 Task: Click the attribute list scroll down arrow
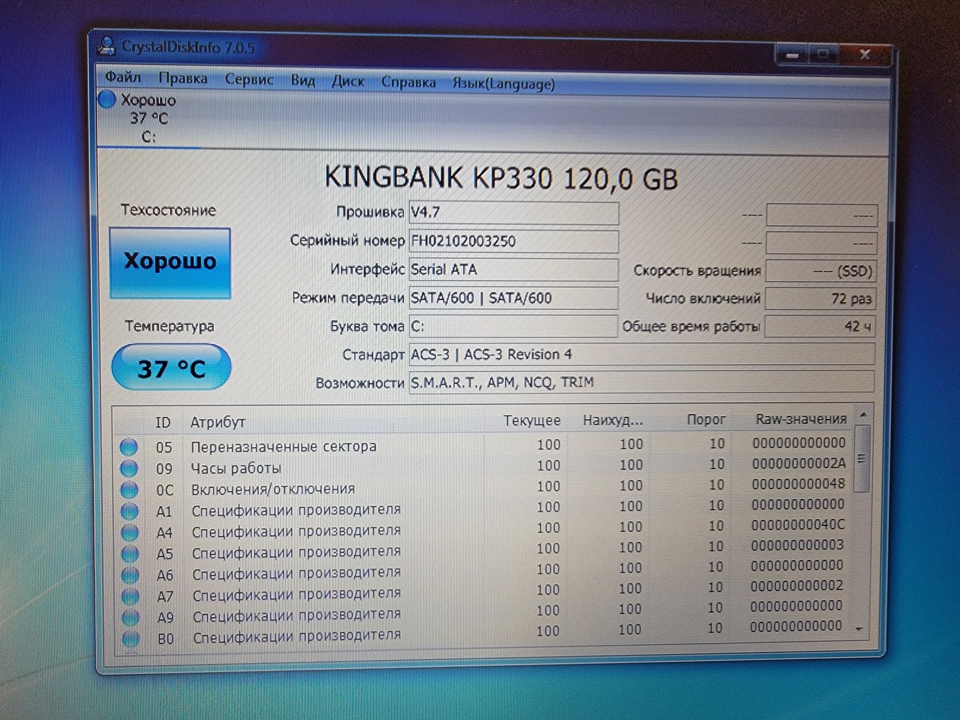point(860,629)
